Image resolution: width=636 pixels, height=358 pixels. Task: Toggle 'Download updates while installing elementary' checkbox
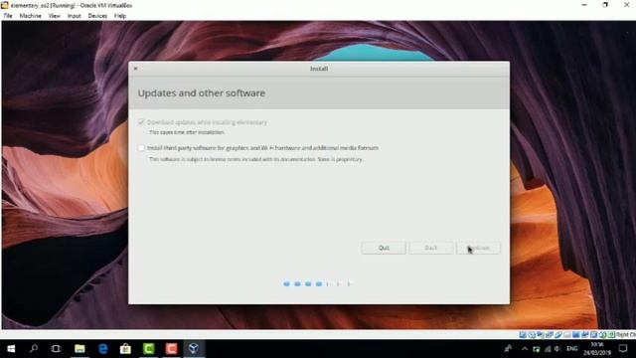click(141, 121)
